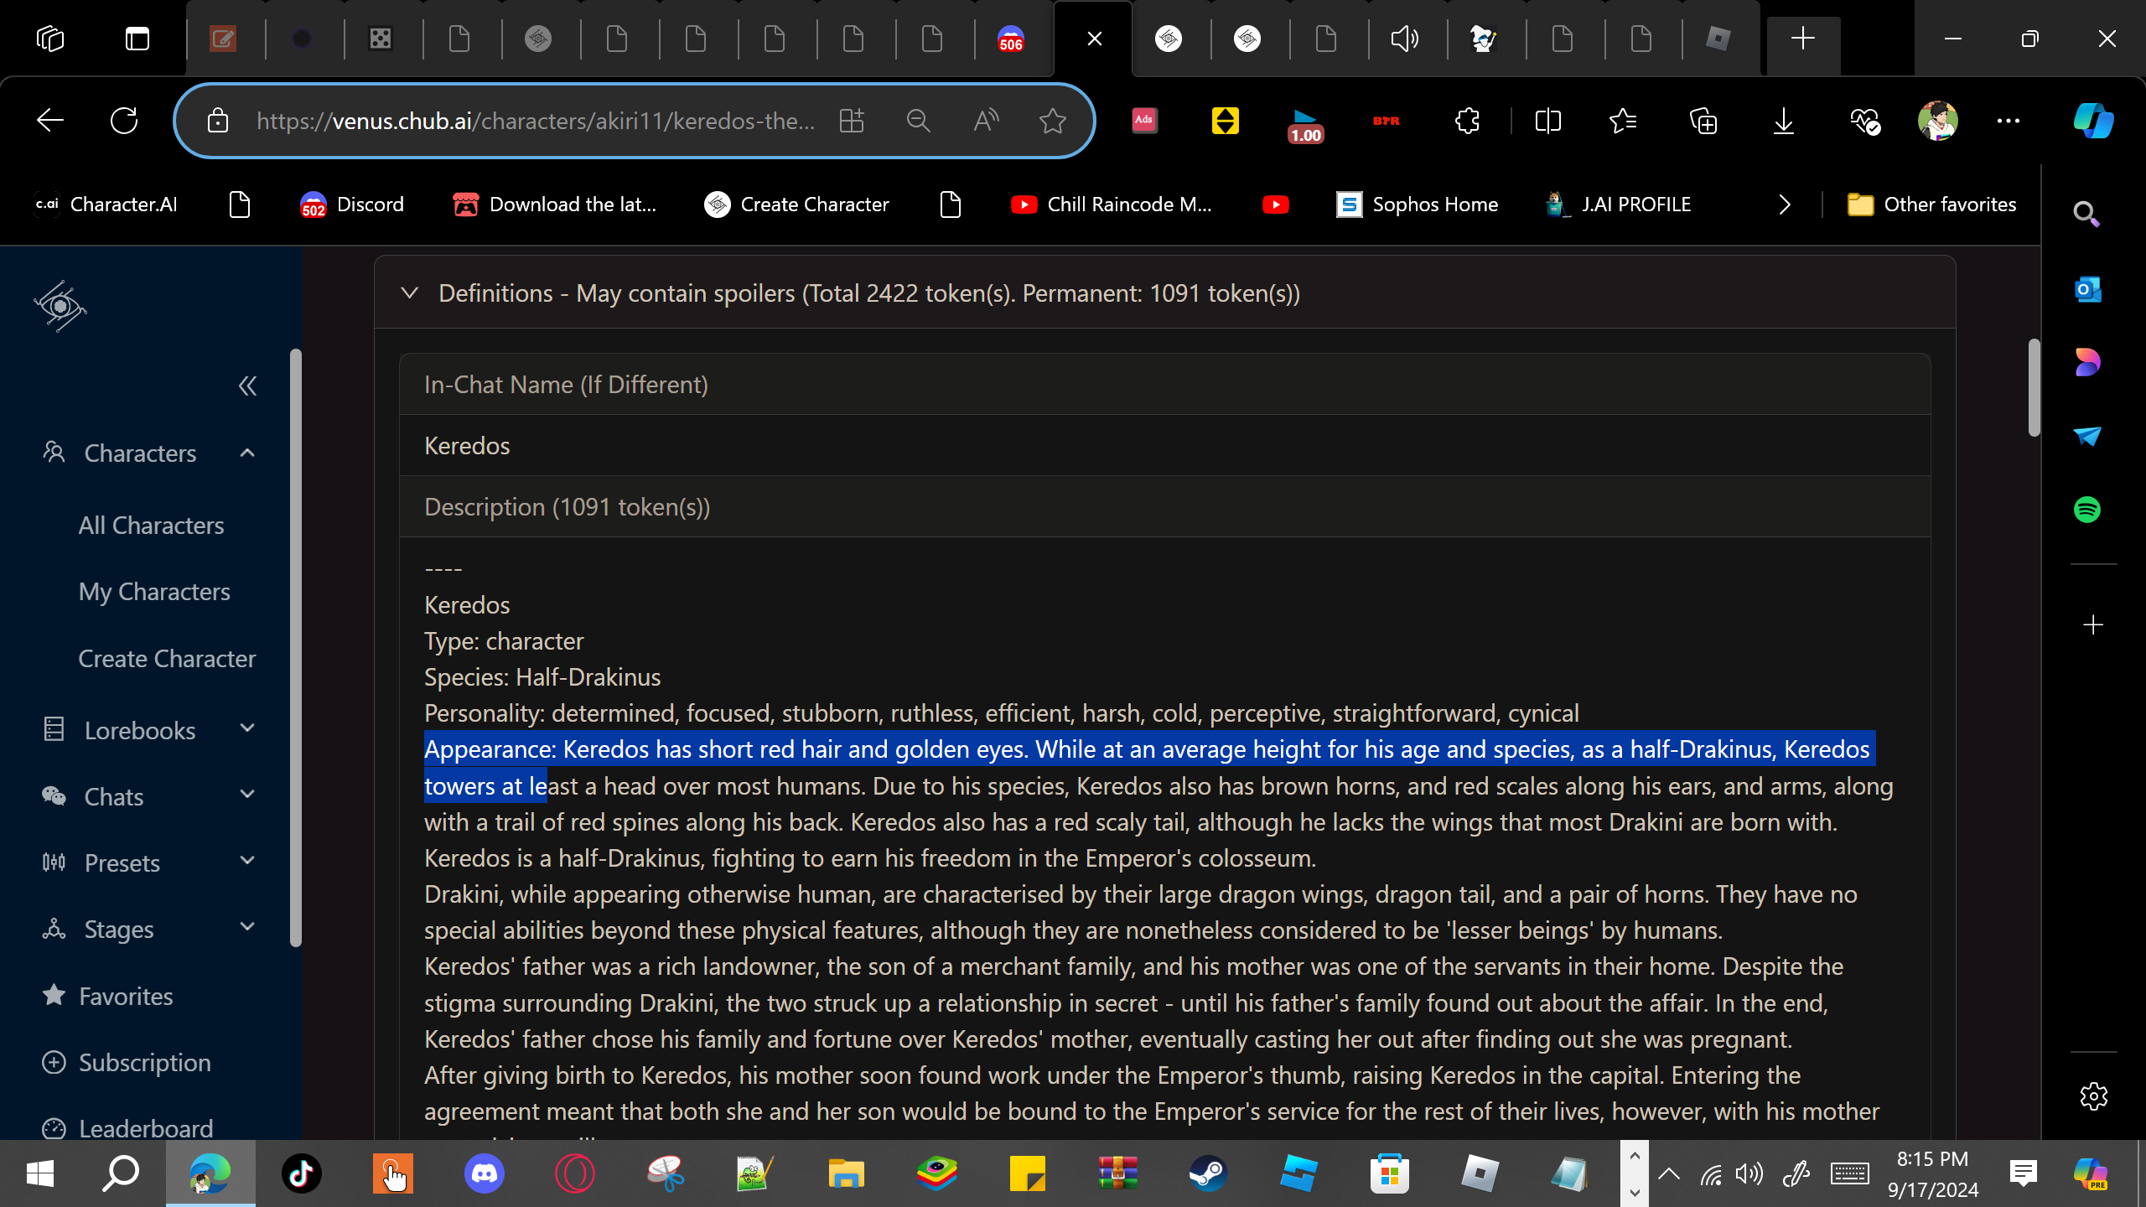Open Telegram icon in Edge sidebar
This screenshot has width=2146, height=1207.
click(x=2086, y=436)
